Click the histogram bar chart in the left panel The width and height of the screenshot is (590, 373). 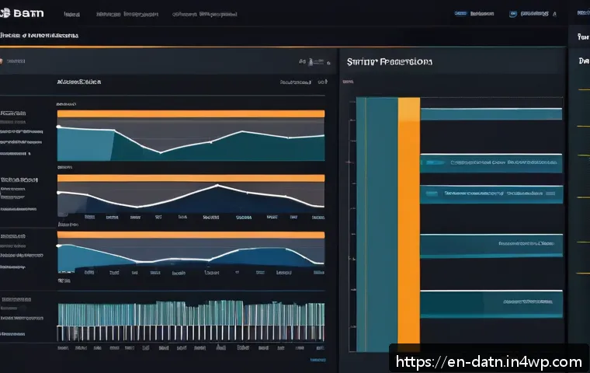[x=191, y=321]
